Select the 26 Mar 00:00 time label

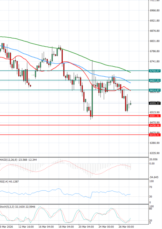126,227
